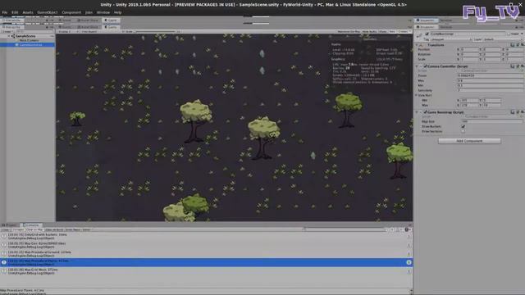Click the Add Component button
The width and height of the screenshot is (525, 295).
point(469,141)
